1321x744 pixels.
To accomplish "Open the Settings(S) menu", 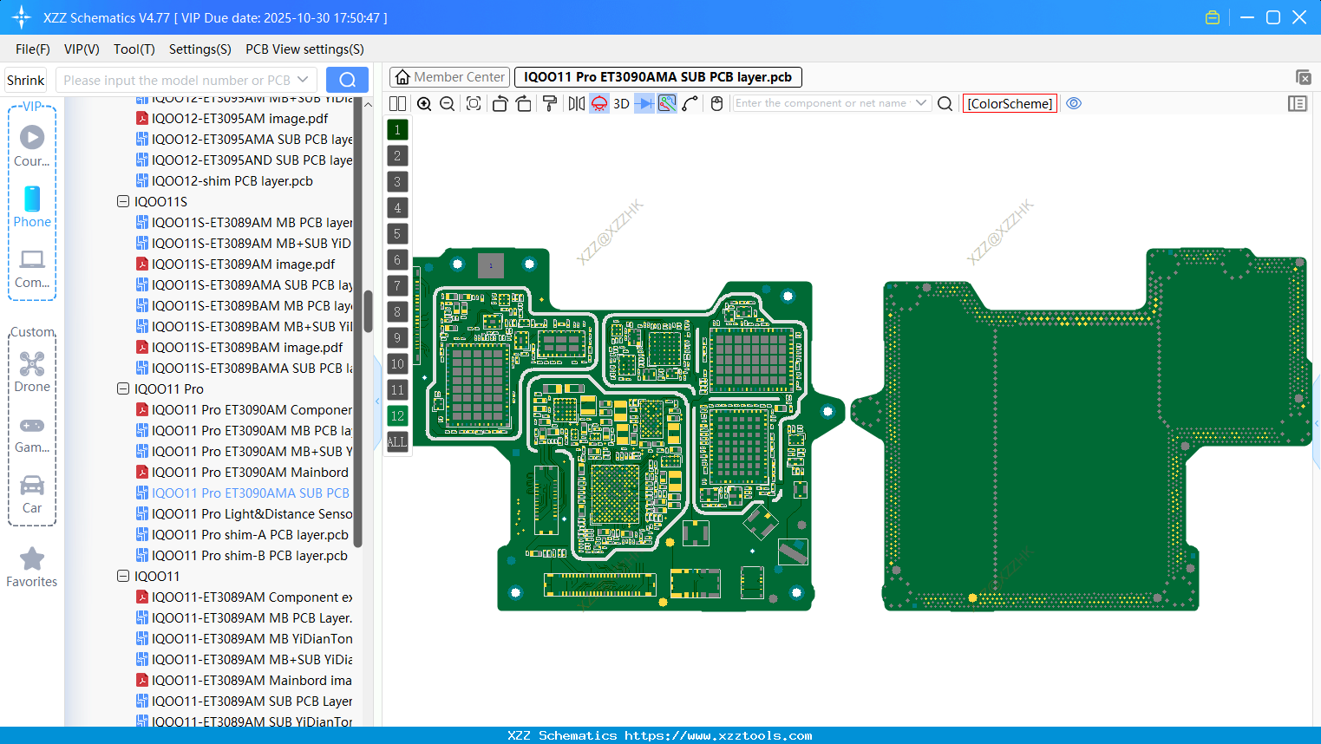I will (199, 49).
